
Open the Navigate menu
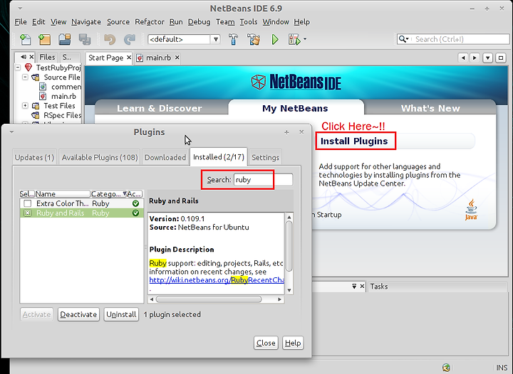(86, 22)
